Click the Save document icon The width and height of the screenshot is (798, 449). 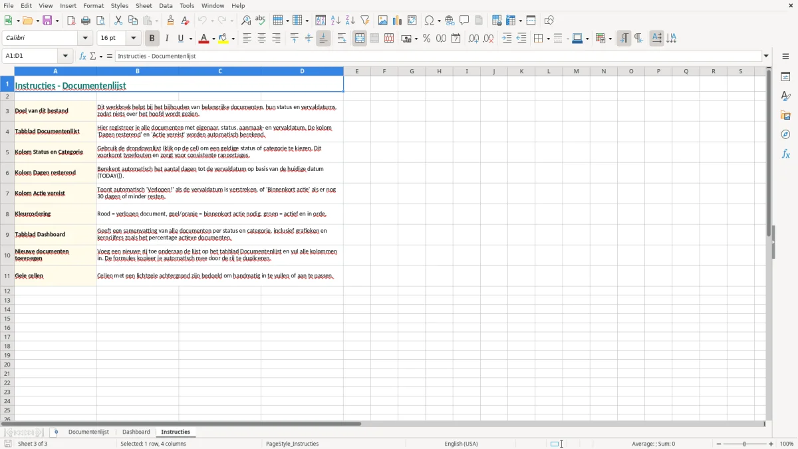tap(47, 21)
